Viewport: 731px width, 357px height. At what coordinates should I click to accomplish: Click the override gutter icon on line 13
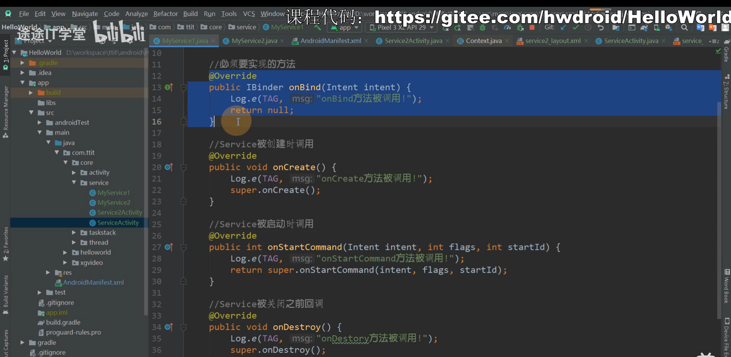[x=168, y=87]
